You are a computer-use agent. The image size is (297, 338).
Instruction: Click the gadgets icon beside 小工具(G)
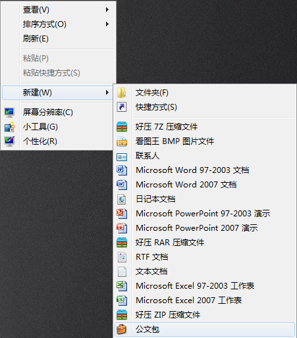pyautogui.click(x=9, y=127)
